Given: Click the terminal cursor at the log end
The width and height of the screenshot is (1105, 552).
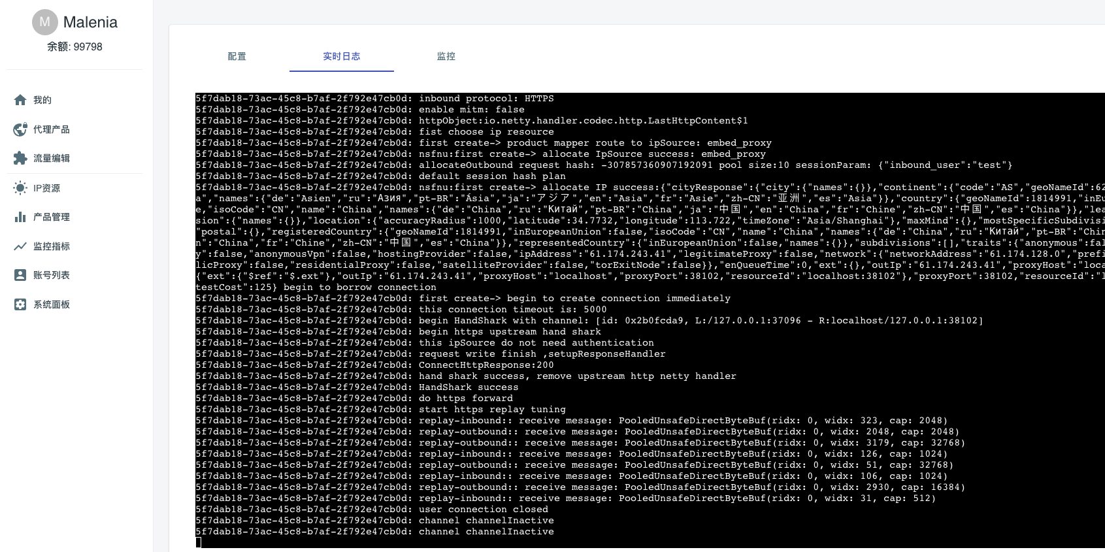Looking at the screenshot, I should (x=198, y=542).
